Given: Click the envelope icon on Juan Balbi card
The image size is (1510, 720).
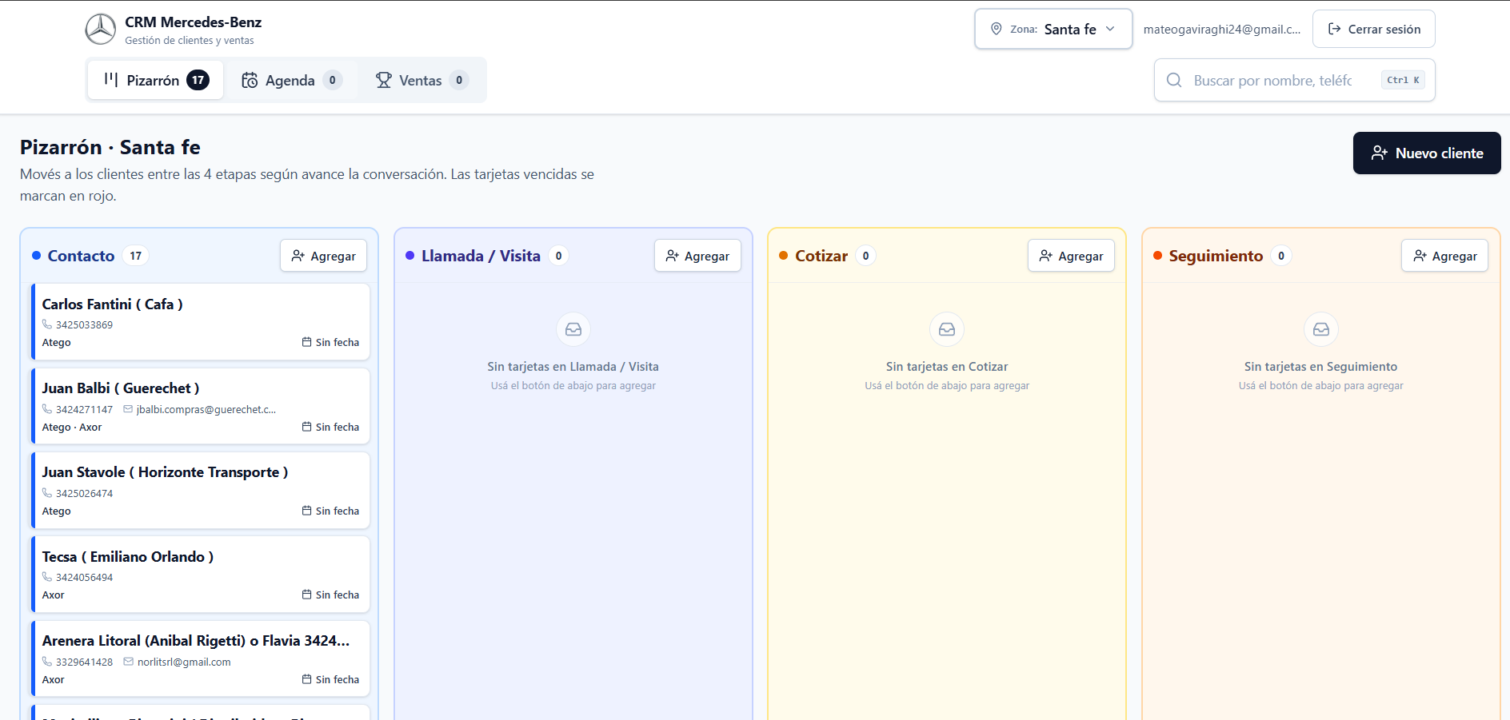Looking at the screenshot, I should tap(128, 409).
